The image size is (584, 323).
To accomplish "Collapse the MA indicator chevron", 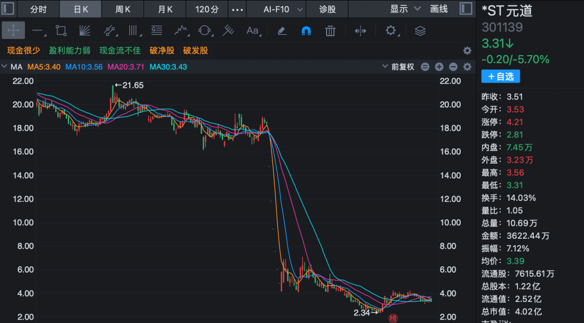I will click(4, 67).
